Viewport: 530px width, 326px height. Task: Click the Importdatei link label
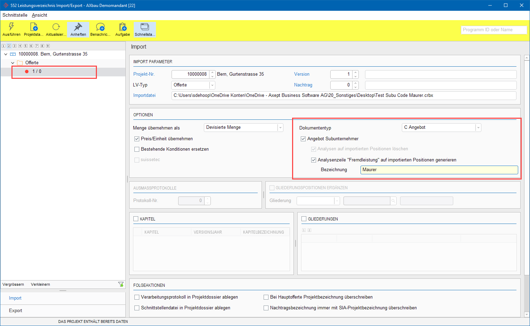tap(144, 95)
